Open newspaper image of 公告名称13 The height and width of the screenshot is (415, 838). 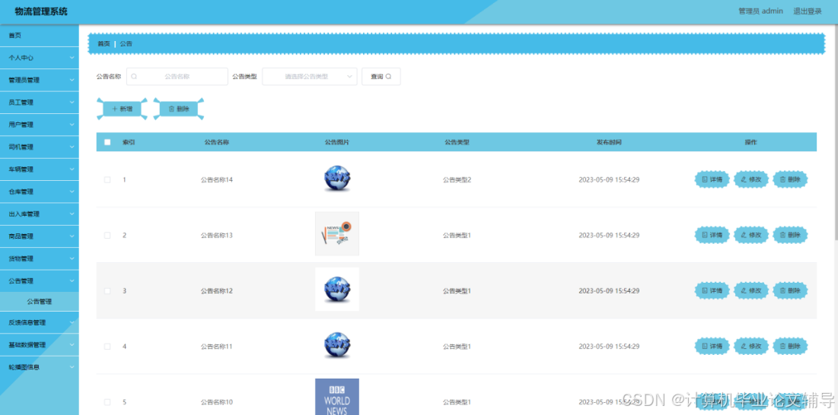[337, 233]
